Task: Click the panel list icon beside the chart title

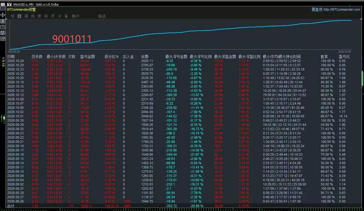Action: [3, 4]
